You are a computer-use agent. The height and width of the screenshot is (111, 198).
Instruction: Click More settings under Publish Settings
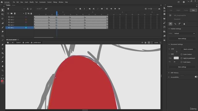tap(182, 39)
